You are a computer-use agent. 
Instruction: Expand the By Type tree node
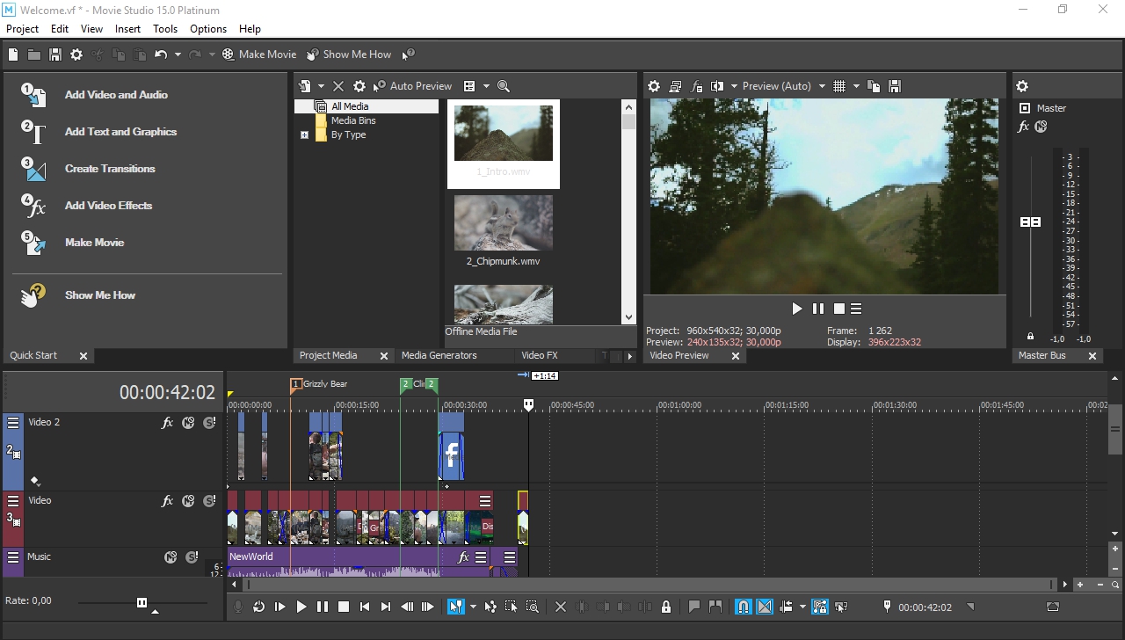coord(304,135)
